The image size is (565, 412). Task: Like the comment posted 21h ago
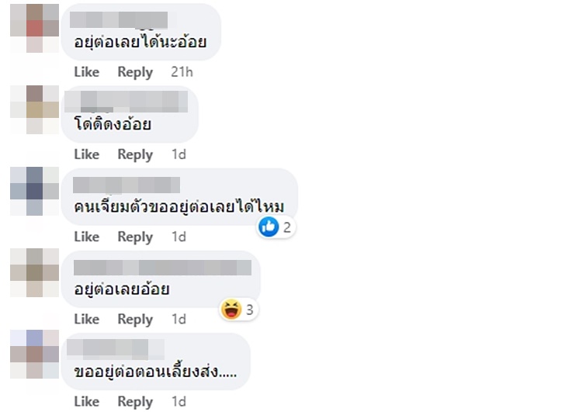[86, 72]
